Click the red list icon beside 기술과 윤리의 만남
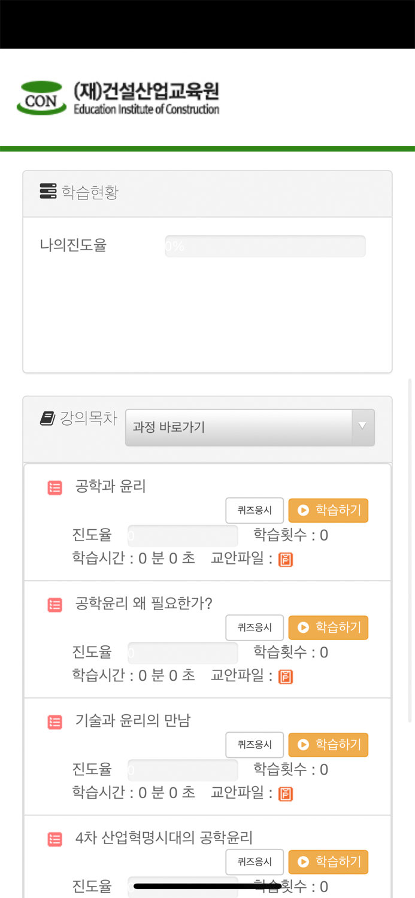 54,722
